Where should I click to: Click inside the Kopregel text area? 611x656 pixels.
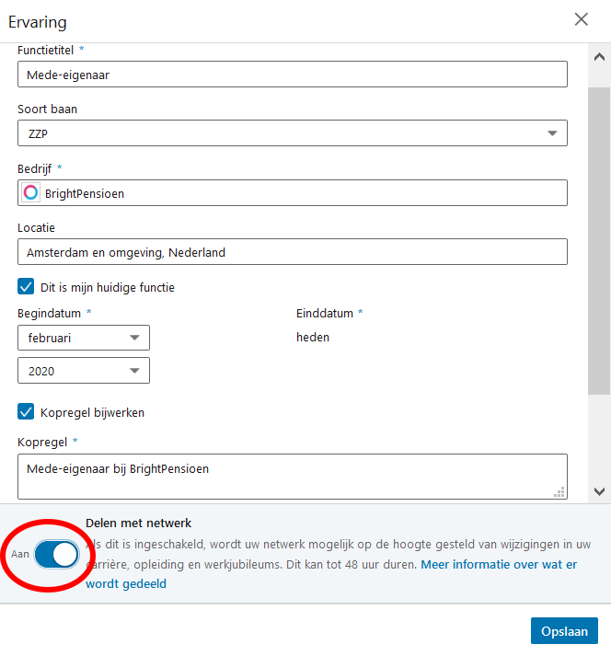tap(293, 477)
